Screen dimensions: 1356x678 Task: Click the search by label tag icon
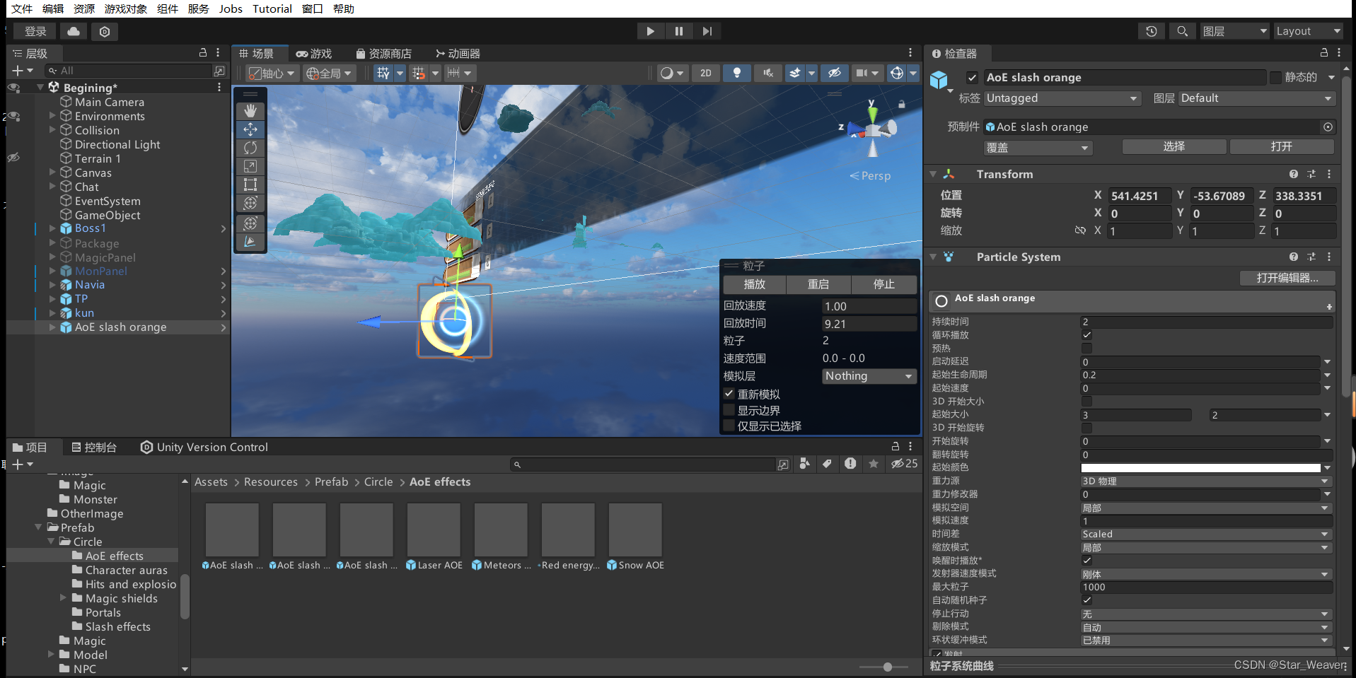[827, 464]
